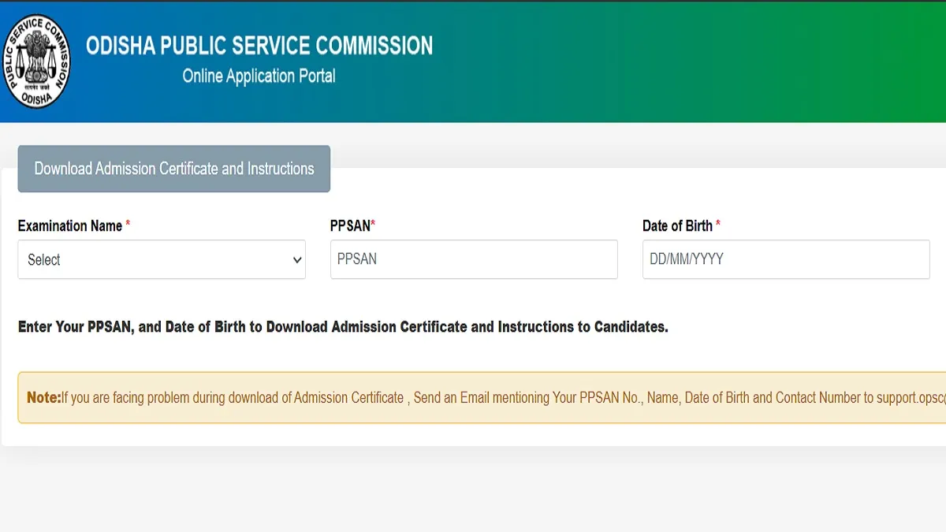
Task: Click the red asterisk beside Examination Name
Action: coord(128,225)
